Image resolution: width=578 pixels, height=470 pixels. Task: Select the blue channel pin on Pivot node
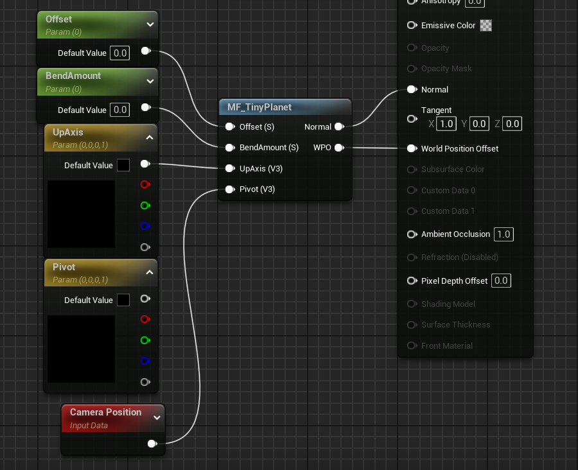coord(145,361)
